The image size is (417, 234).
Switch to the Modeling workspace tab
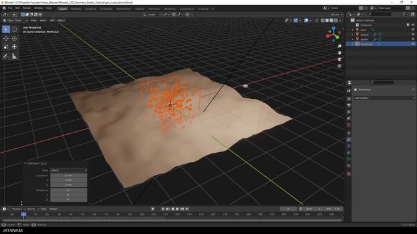click(76, 8)
